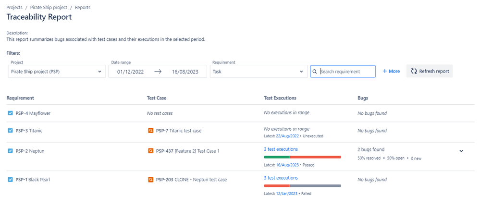Click the test case icon next to PSP-437

[150, 151]
